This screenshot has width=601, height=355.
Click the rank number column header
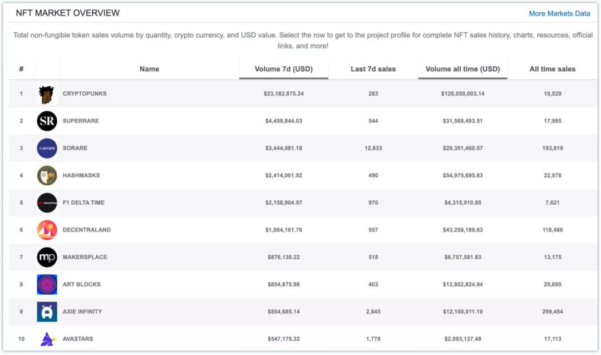coord(21,69)
